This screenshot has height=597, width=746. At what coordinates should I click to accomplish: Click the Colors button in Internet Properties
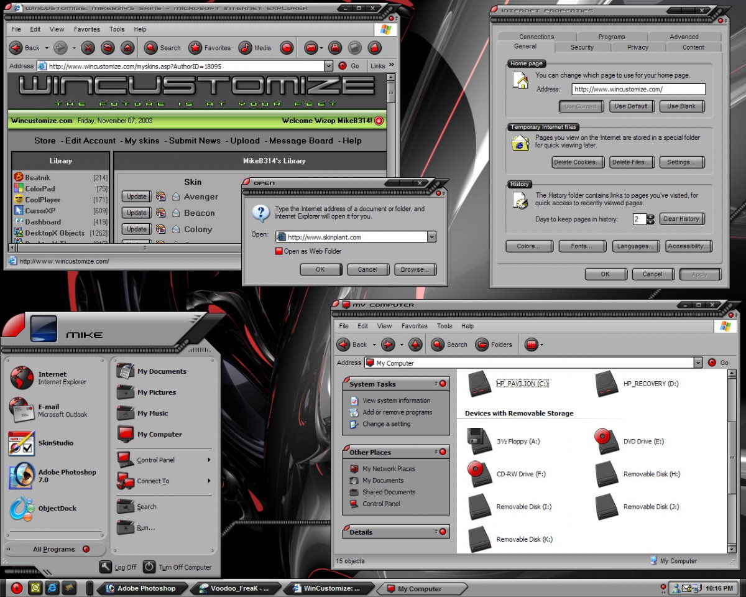pyautogui.click(x=530, y=246)
